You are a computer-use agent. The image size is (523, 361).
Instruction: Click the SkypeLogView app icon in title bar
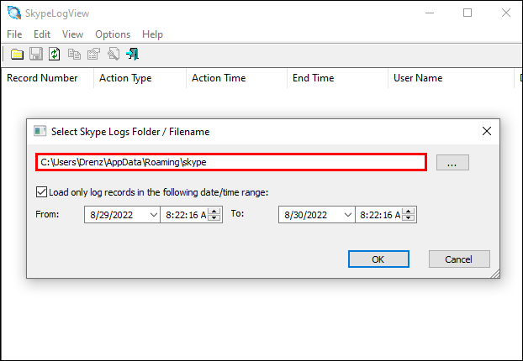pyautogui.click(x=13, y=13)
